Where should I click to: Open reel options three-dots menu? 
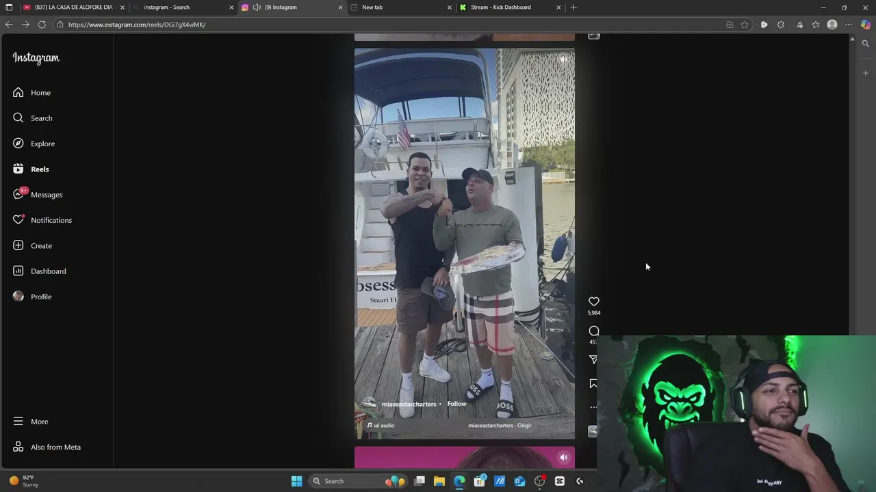tap(593, 407)
